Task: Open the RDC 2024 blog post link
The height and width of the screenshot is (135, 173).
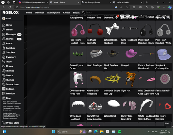Action: 12,103
